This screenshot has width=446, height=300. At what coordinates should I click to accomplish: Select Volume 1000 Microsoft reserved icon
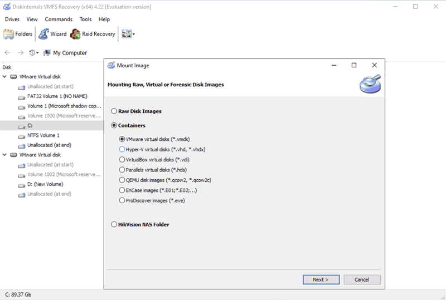click(22, 117)
